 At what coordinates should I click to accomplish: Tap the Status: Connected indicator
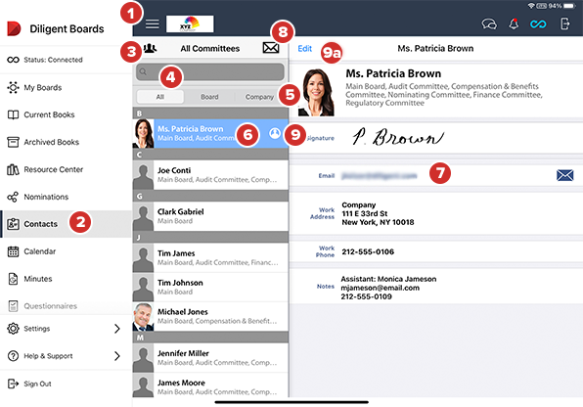45,60
